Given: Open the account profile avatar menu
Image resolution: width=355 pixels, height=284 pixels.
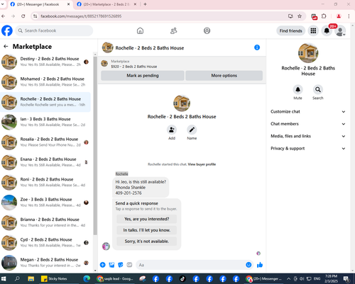Looking at the screenshot, I should [x=340, y=31].
